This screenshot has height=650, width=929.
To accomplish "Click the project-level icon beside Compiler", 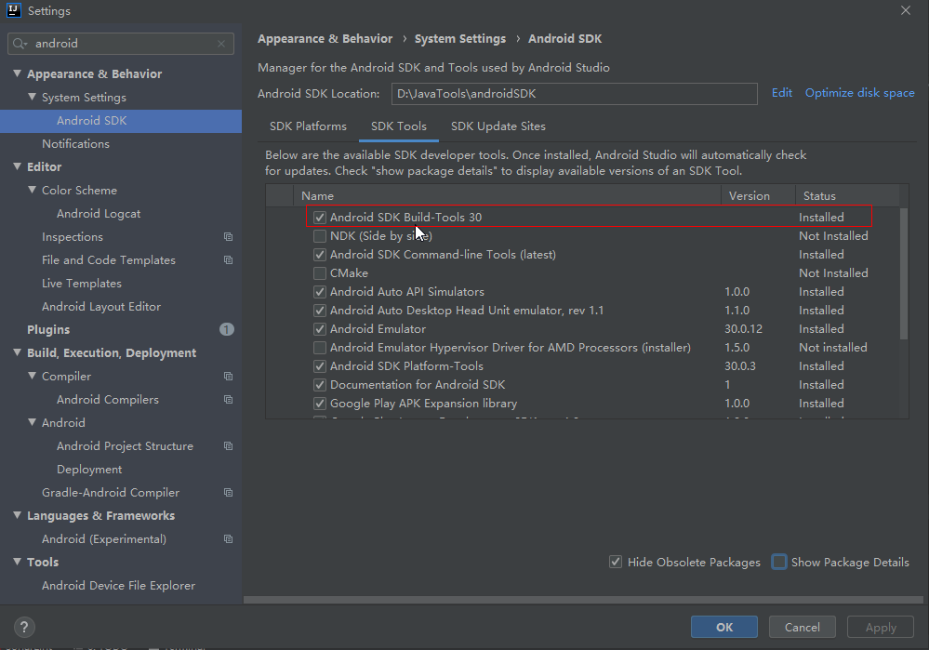I will 228,376.
